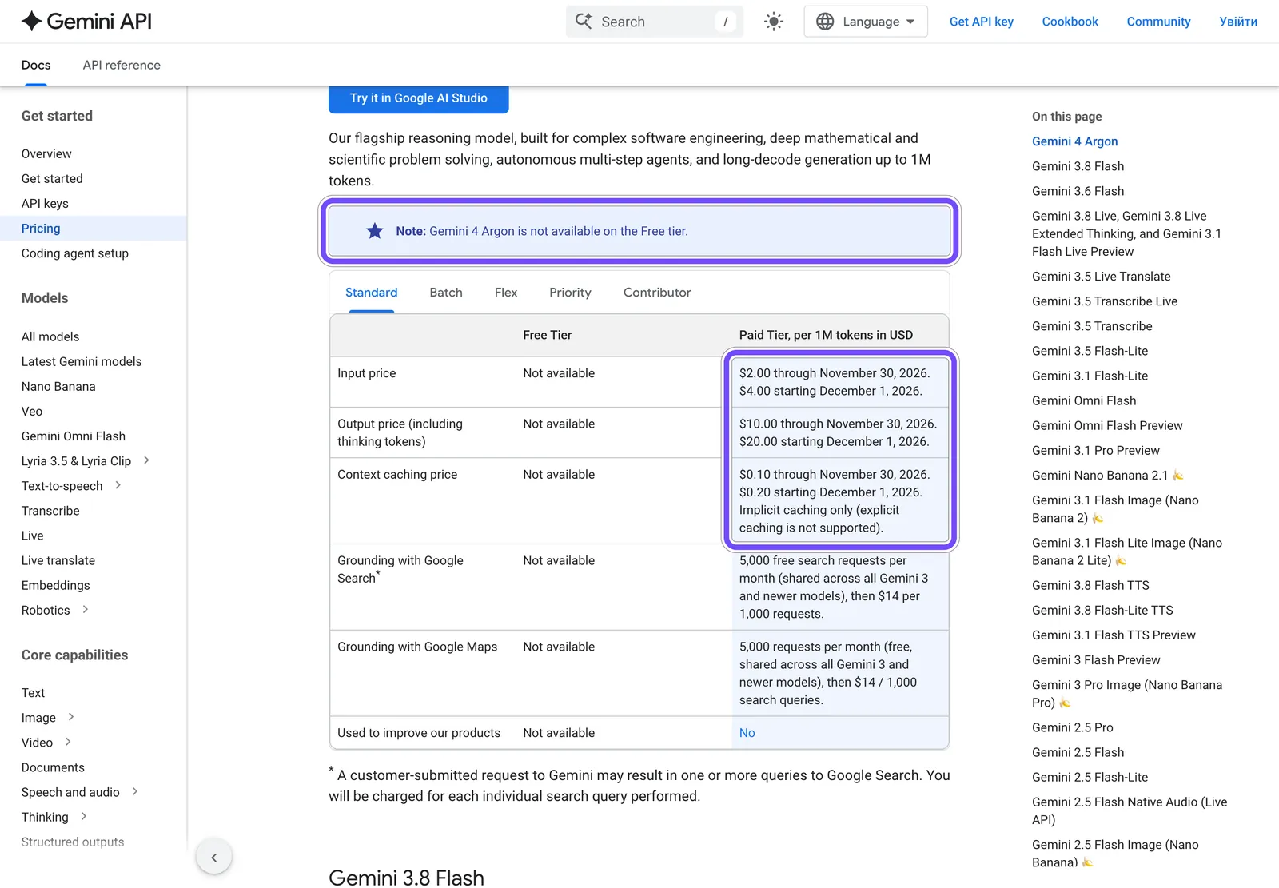
Task: Expand the Text-to-speech section
Action: point(118,485)
